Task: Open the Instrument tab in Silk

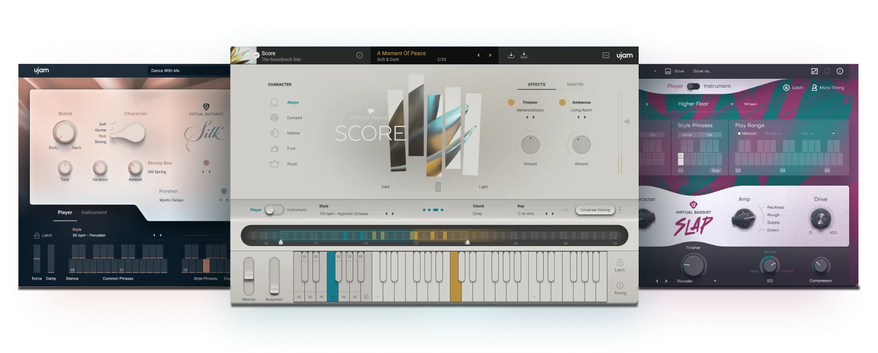Action: click(94, 212)
